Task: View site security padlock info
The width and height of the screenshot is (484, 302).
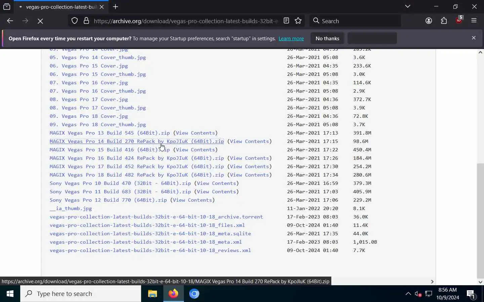Action: (x=86, y=21)
